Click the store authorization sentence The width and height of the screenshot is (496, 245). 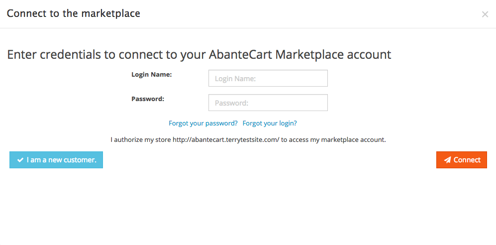248,140
